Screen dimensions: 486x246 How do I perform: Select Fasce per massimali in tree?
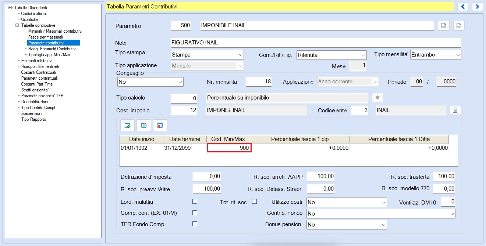click(x=46, y=37)
